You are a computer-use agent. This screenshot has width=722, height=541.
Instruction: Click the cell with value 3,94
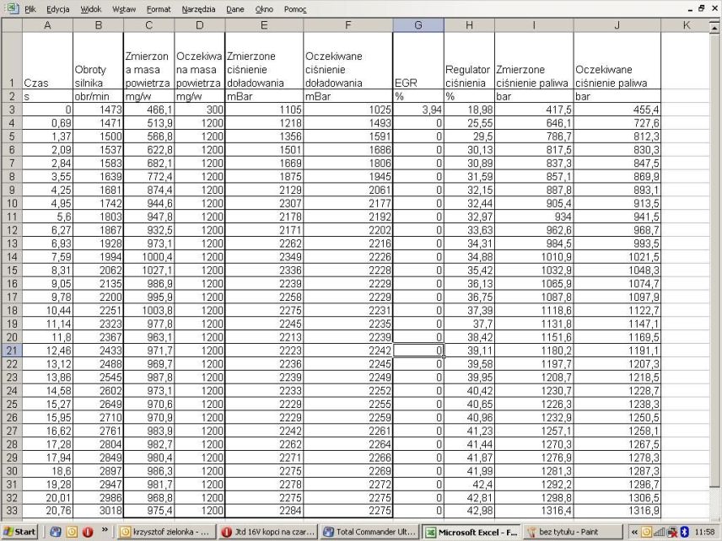click(418, 110)
